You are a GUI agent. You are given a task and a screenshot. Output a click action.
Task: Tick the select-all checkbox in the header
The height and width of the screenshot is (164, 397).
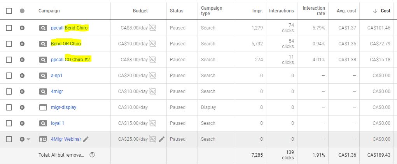[9, 11]
